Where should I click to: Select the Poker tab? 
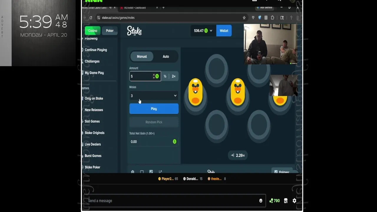[110, 31]
